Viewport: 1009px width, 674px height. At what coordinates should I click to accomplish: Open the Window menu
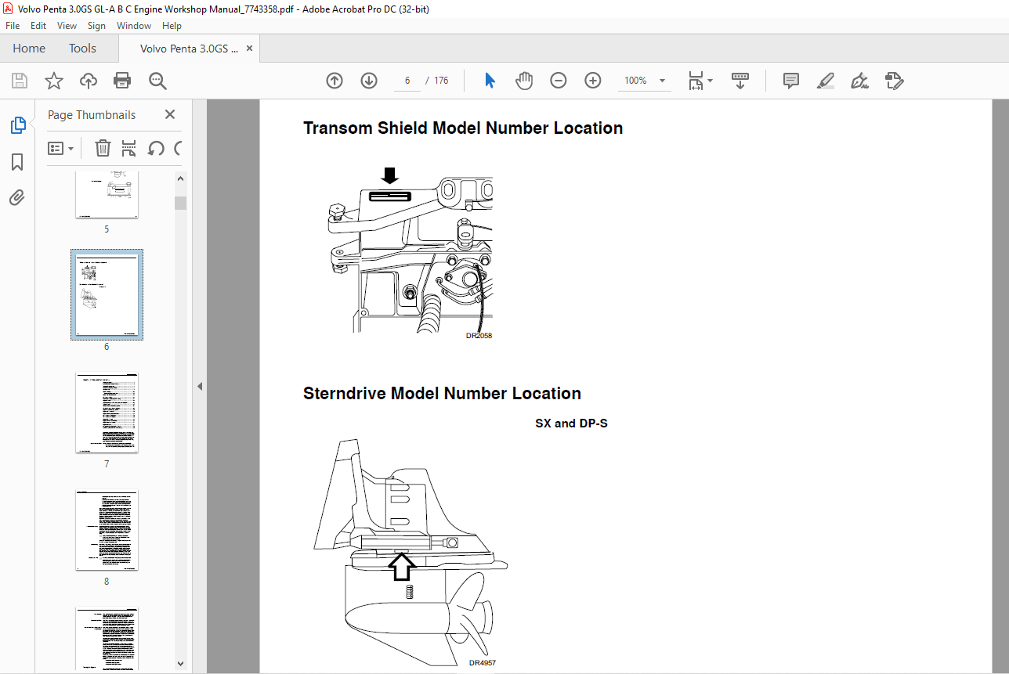(134, 26)
